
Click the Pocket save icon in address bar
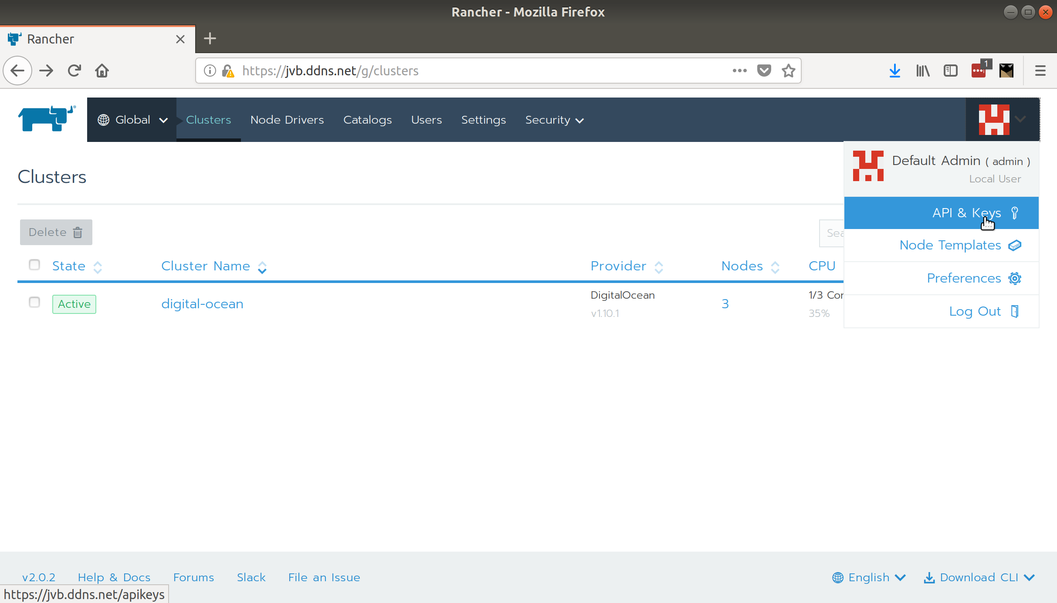(x=764, y=71)
